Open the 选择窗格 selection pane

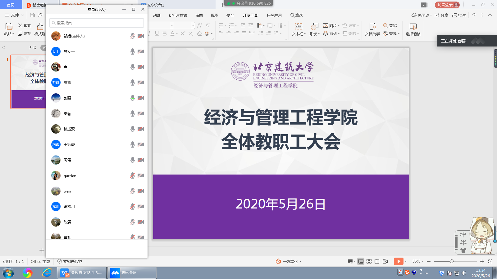tap(413, 29)
